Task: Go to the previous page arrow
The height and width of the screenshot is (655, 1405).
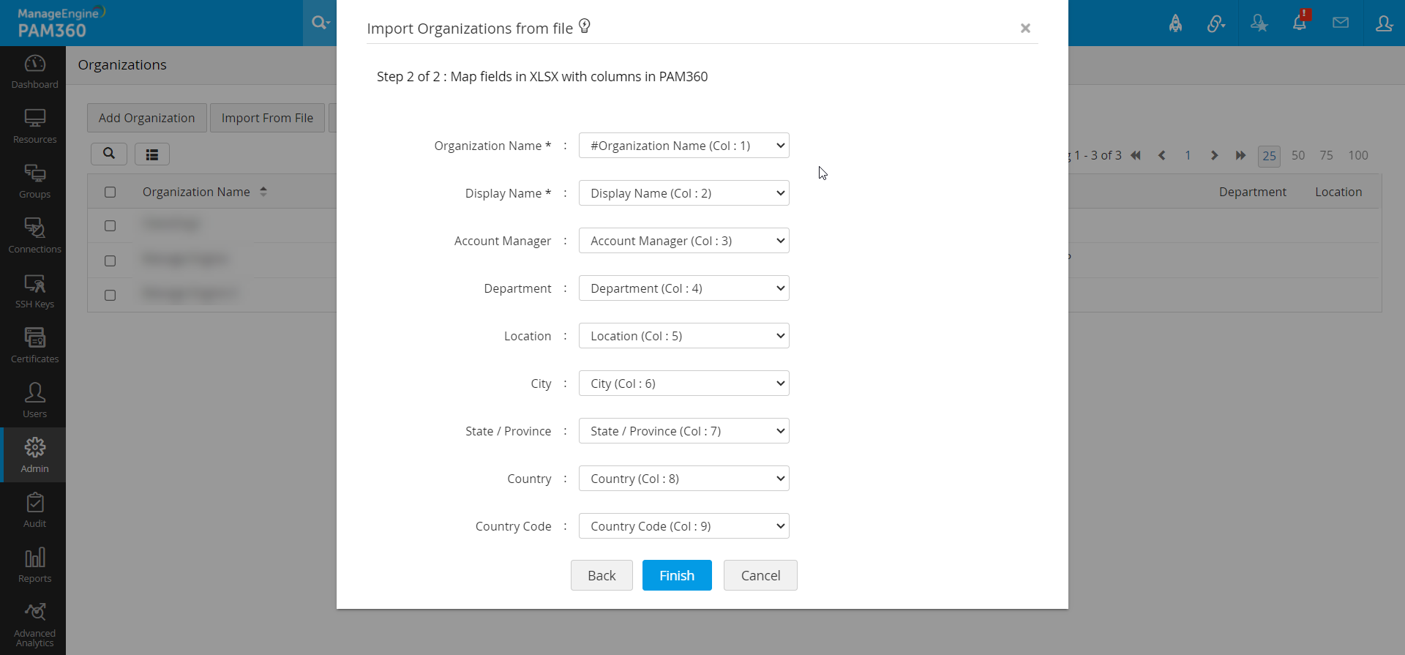Action: [1162, 155]
